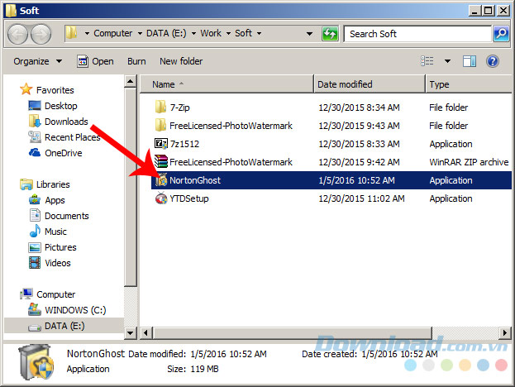Sort by the Type column header
The image size is (515, 387).
[x=469, y=84]
